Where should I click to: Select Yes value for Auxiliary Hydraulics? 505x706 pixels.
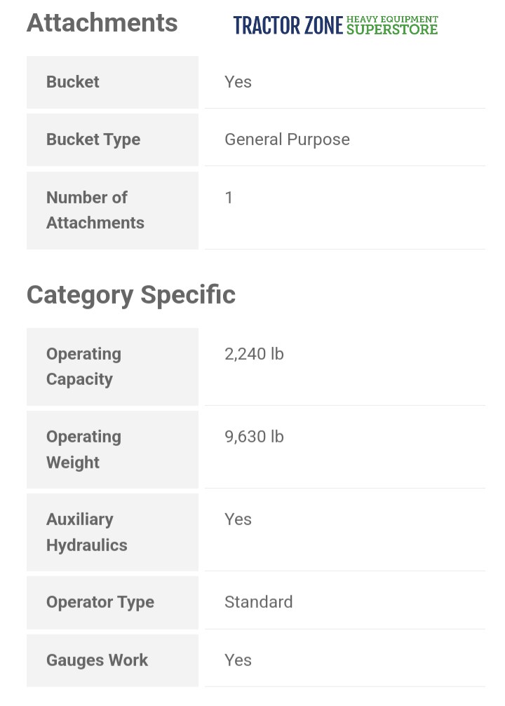point(238,520)
